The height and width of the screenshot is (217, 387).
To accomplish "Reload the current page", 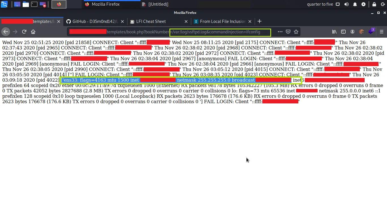I will pyautogui.click(x=24, y=32).
